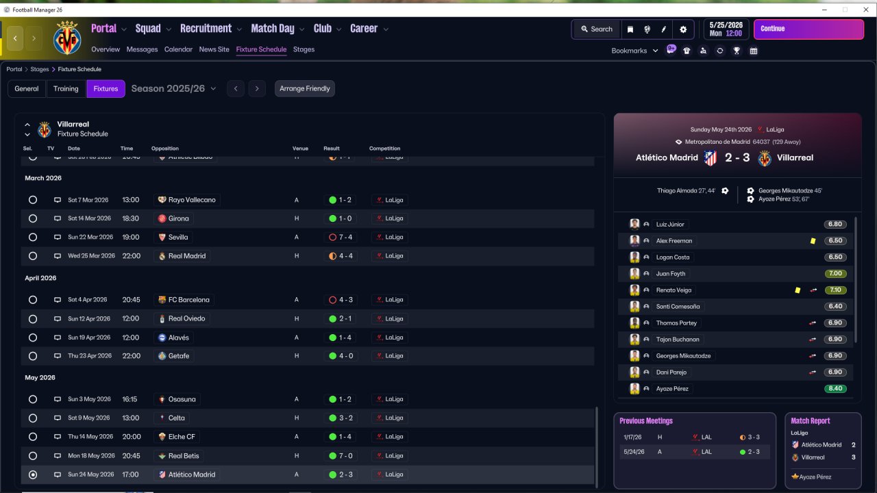Click the info icon beside Juan Foyth
The width and height of the screenshot is (877, 493).
pos(646,274)
